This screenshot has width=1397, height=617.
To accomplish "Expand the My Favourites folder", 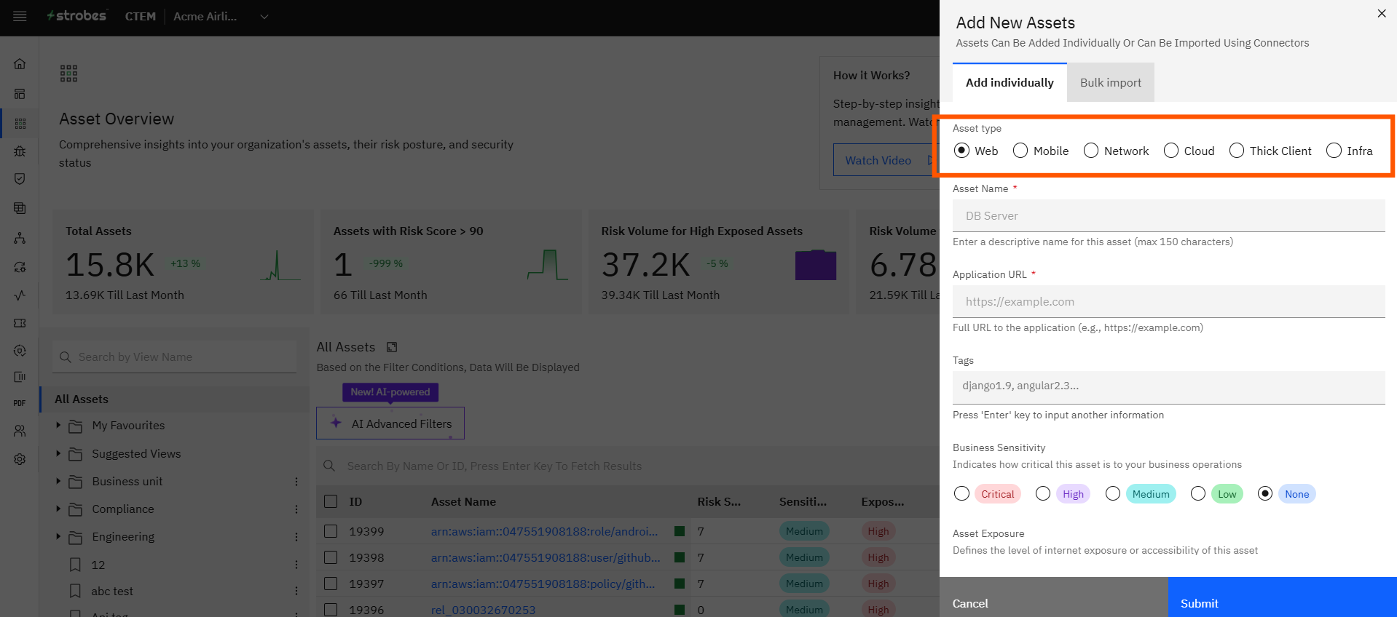I will coord(58,425).
